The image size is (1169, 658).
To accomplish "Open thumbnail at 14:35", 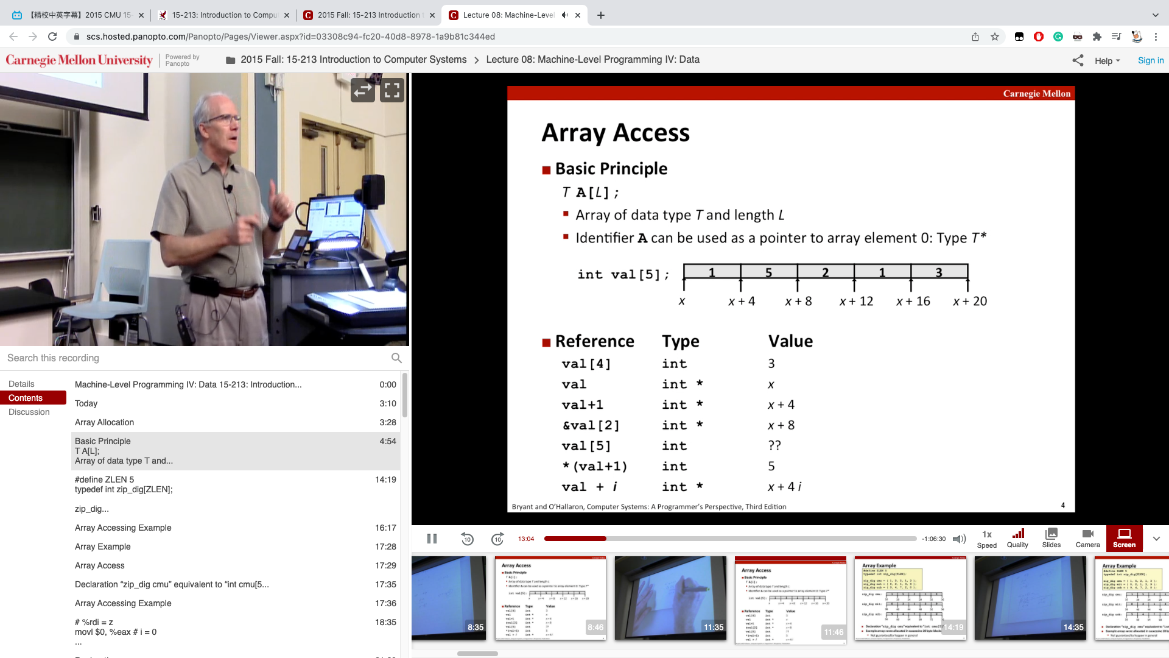I will coord(1030,598).
